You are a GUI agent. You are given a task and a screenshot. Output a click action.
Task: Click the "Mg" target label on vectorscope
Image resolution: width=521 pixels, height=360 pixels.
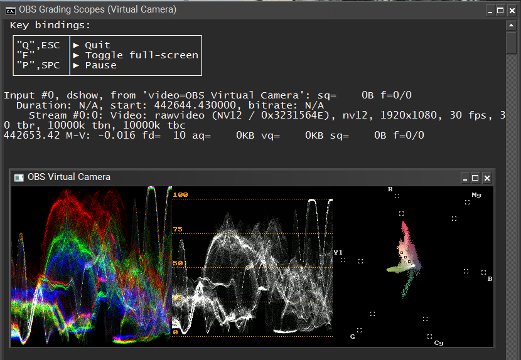pos(476,195)
